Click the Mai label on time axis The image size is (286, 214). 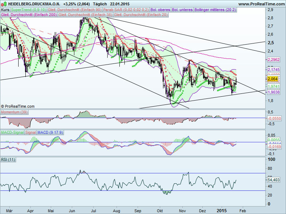[51, 211]
